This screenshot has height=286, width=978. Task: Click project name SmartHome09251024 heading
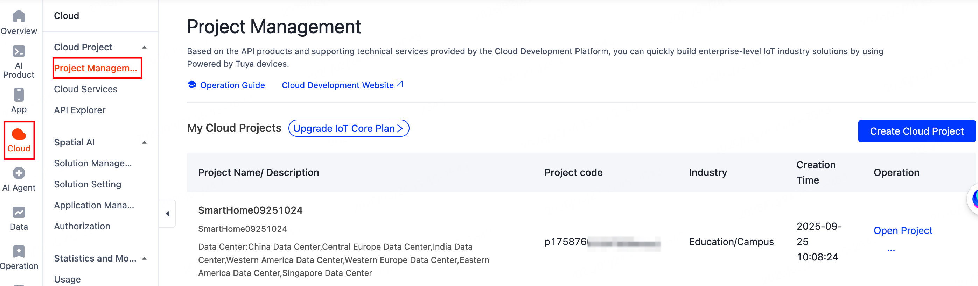point(250,210)
